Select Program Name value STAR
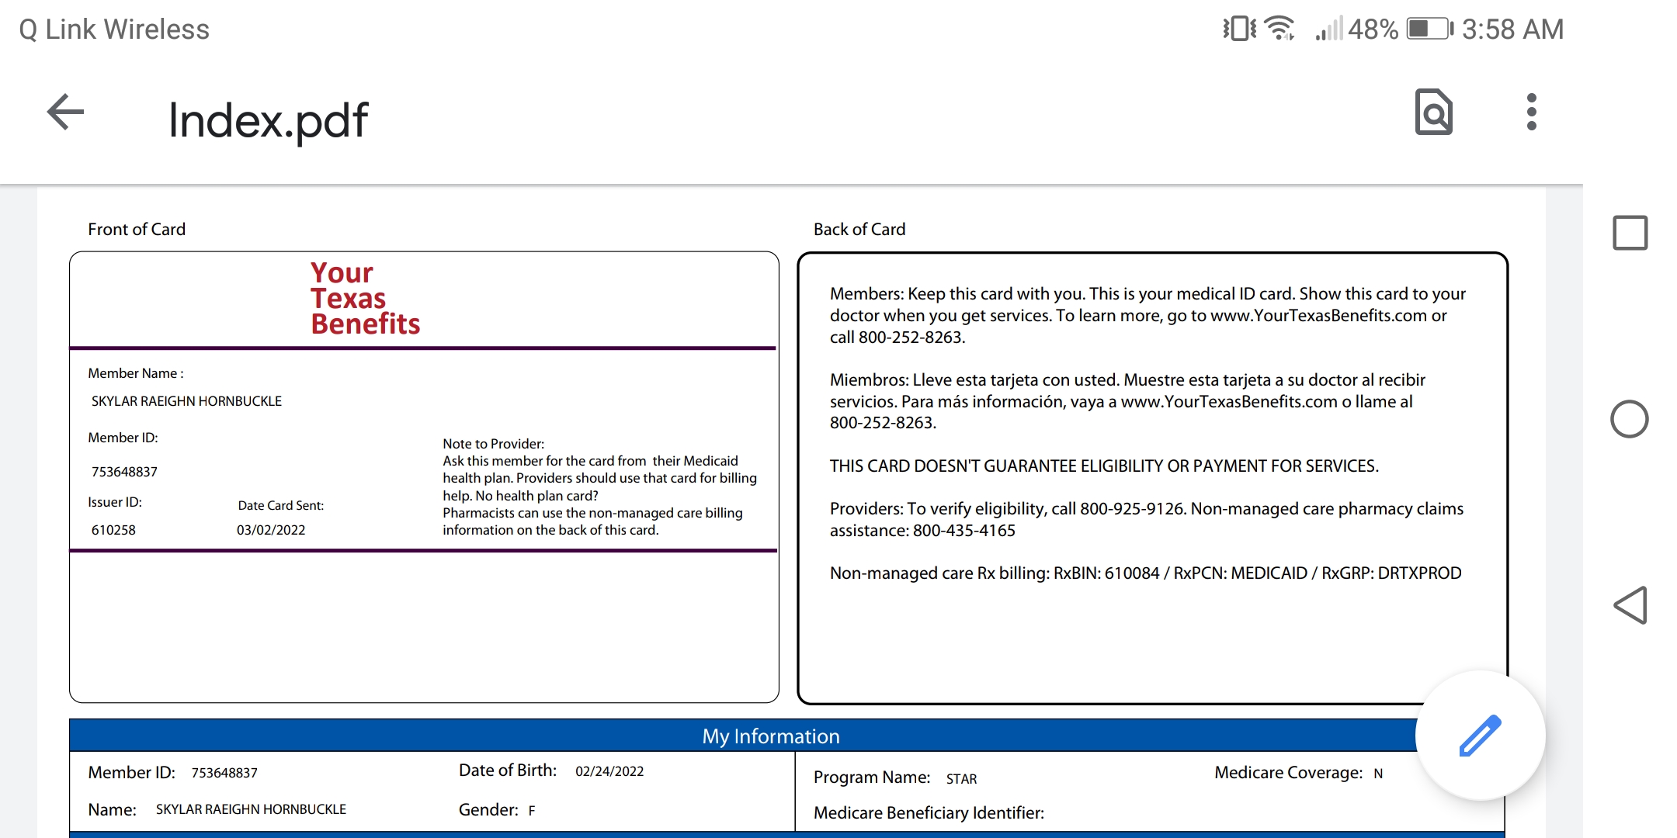Image resolution: width=1677 pixels, height=838 pixels. click(x=961, y=779)
